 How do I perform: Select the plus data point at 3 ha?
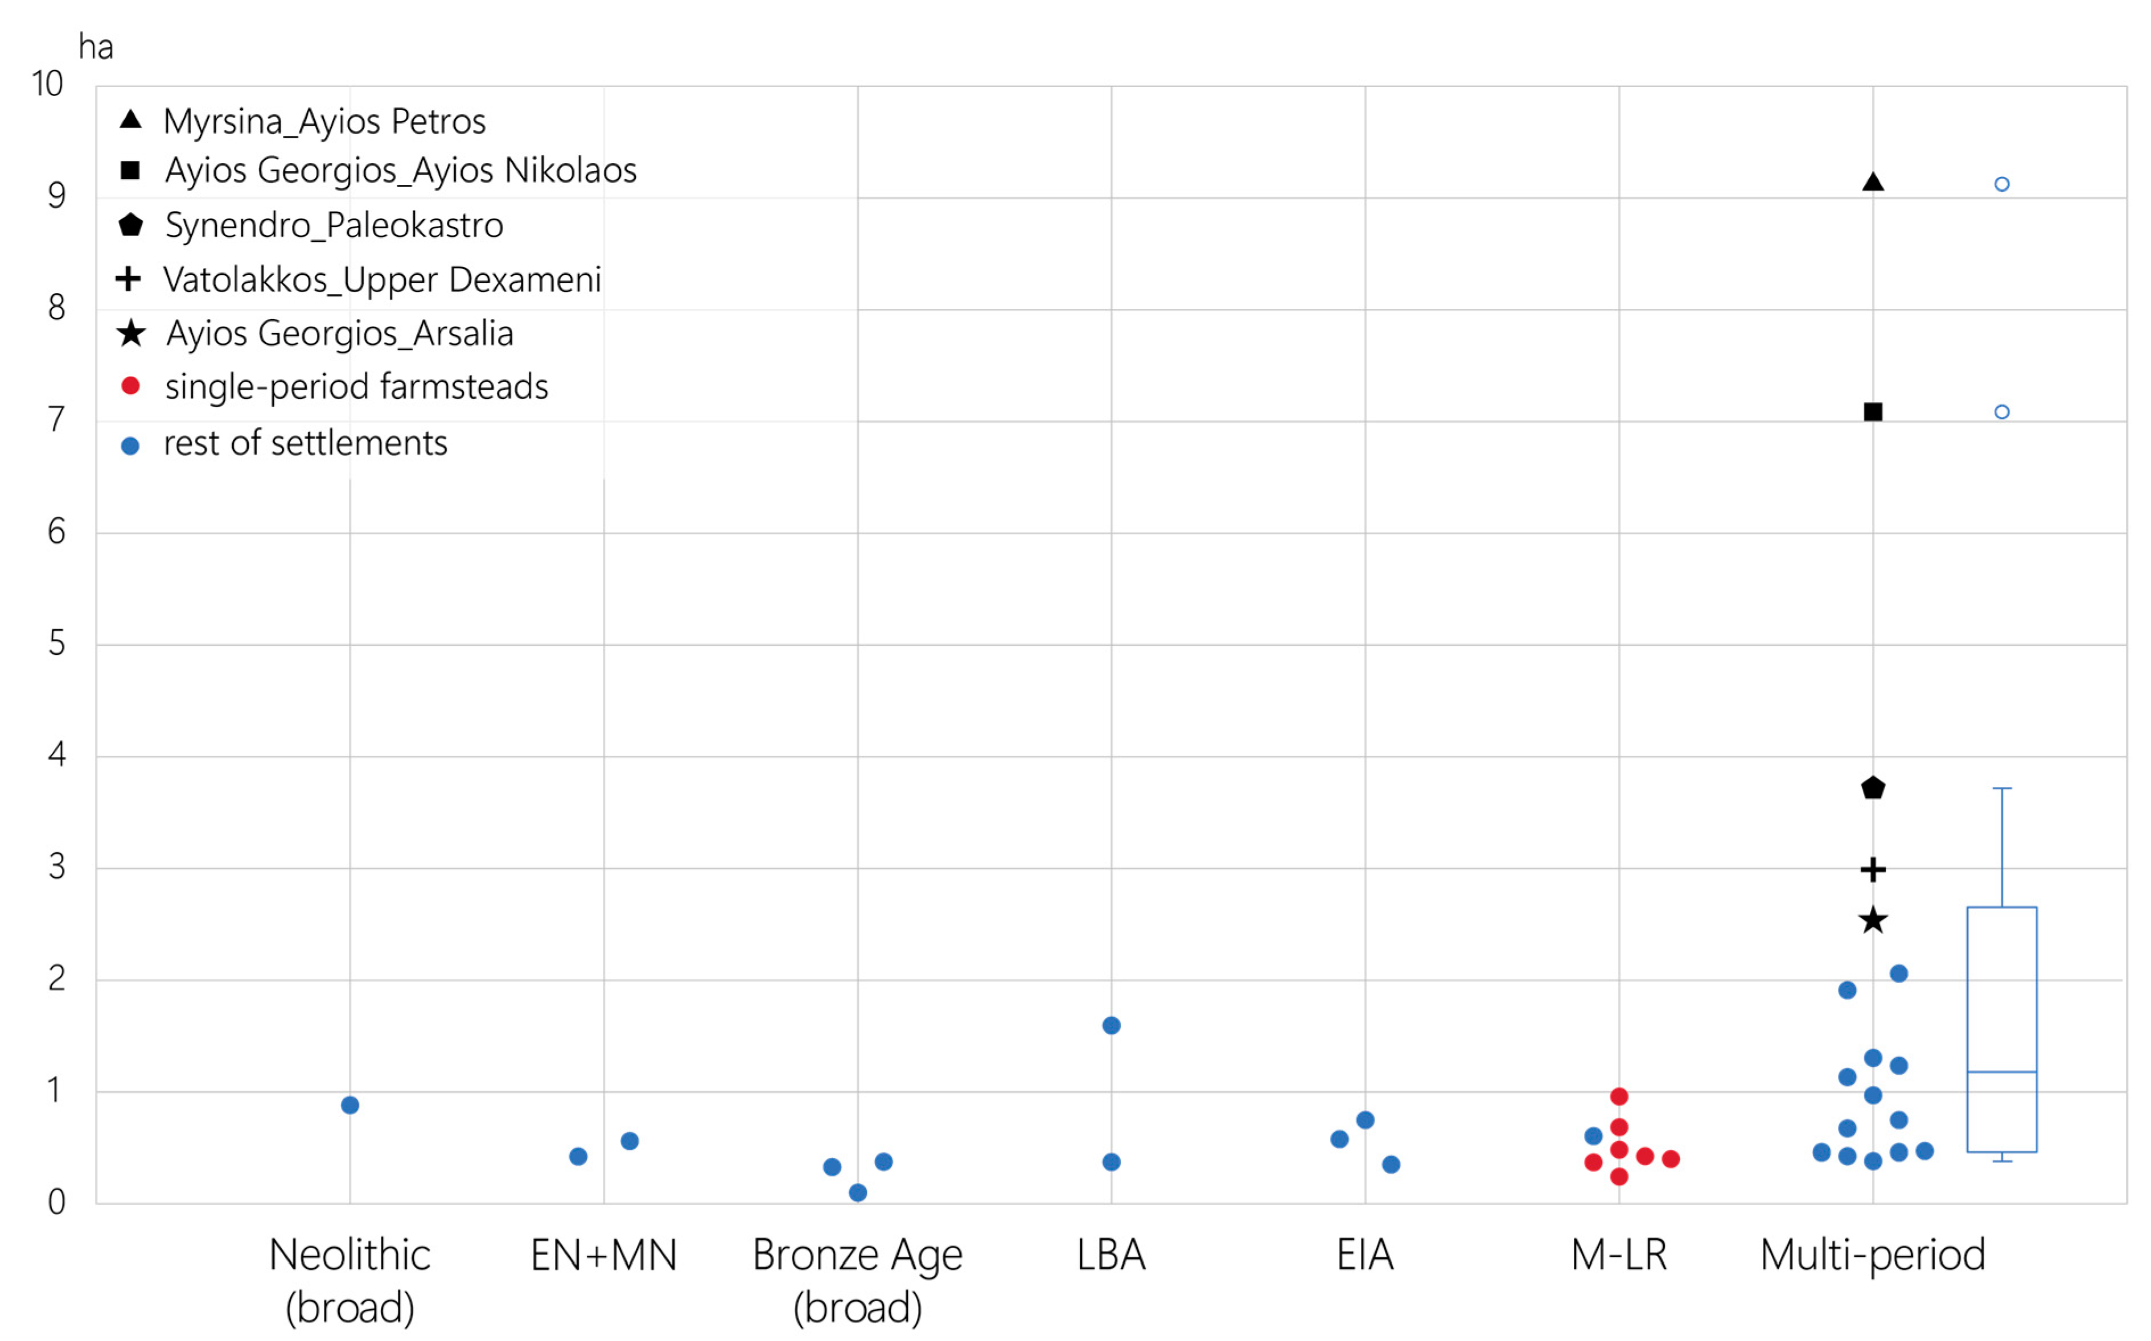point(1873,870)
